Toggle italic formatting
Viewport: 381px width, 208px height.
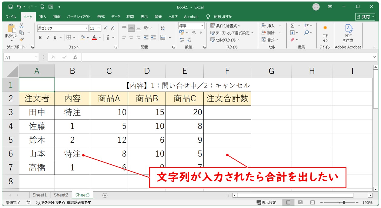(x=48, y=38)
